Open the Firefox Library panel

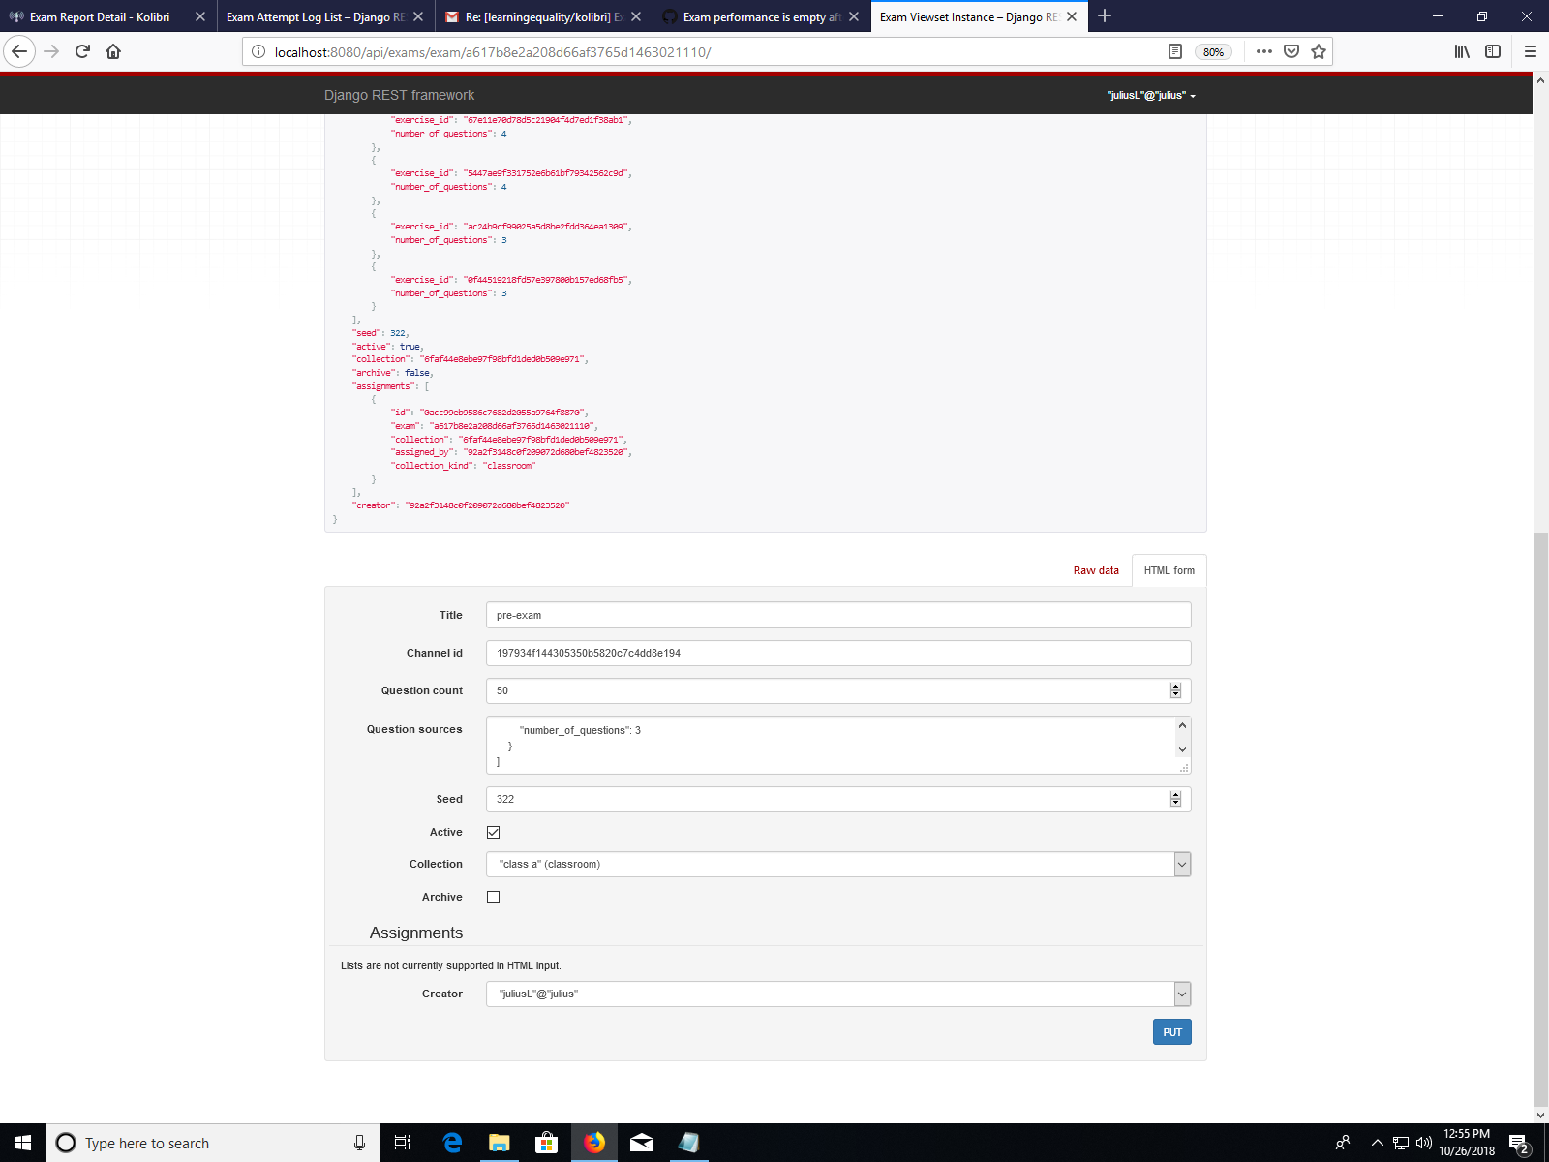[1462, 52]
